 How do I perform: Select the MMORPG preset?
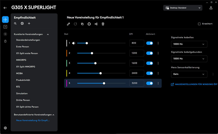pos(21,60)
